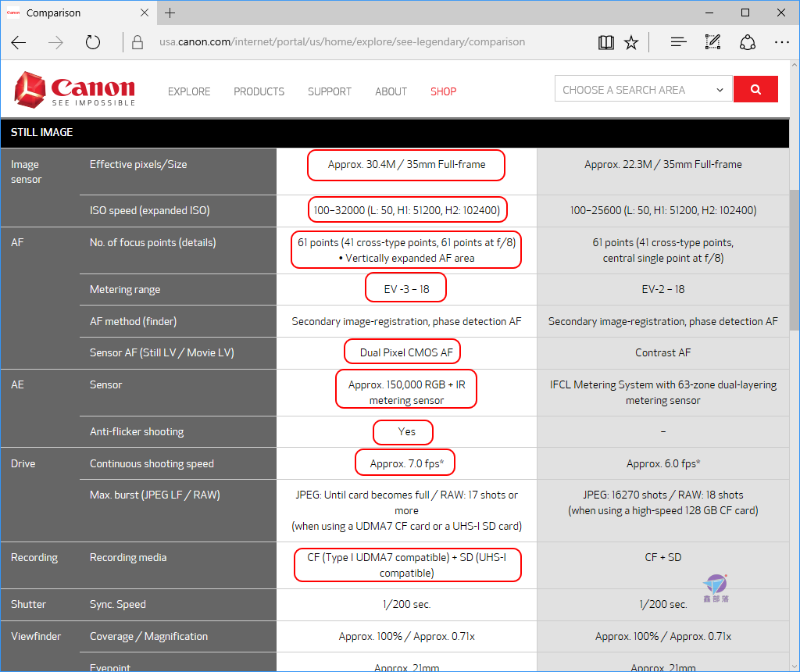Click the 'Image sensor' group label
Image resolution: width=800 pixels, height=672 pixels.
point(27,172)
